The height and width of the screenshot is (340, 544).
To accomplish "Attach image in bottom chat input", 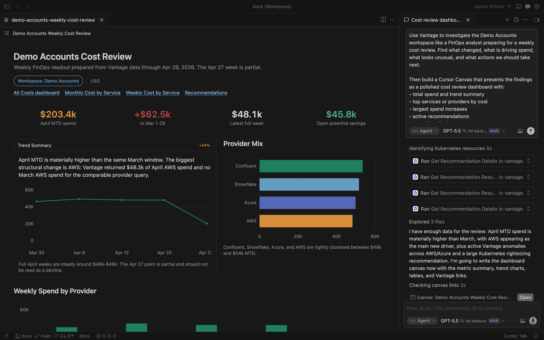I will [522, 321].
